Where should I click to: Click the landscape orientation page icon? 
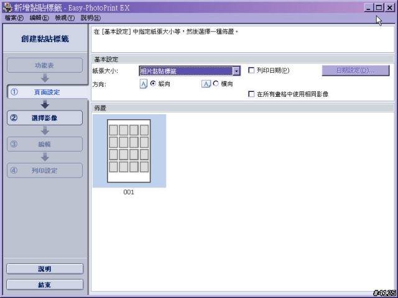[x=206, y=84]
